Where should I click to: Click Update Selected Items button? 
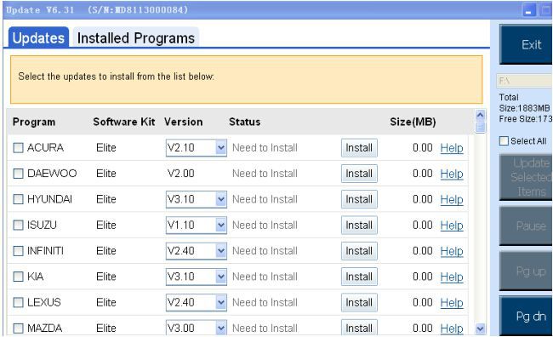point(526,177)
